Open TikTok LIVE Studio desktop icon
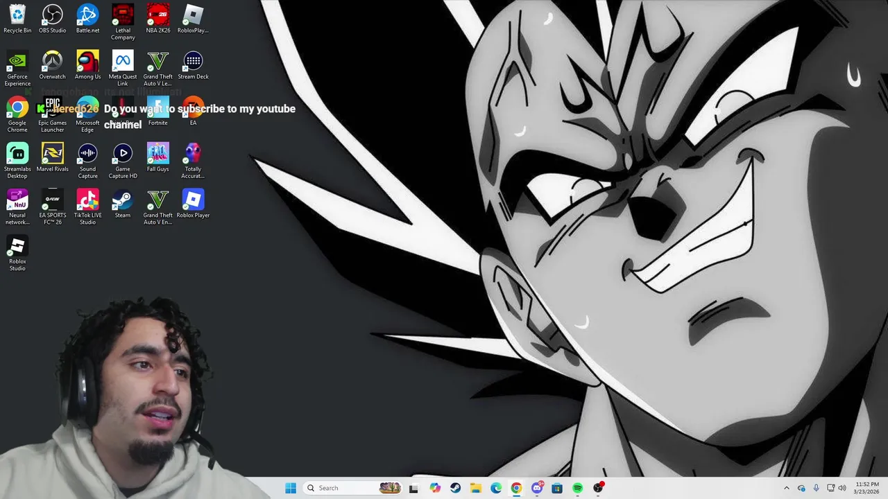This screenshot has width=888, height=499. (x=87, y=207)
